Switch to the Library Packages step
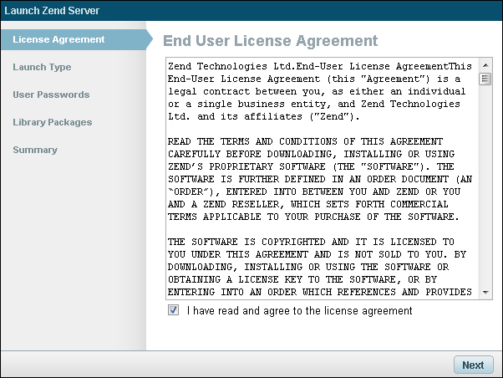The height and width of the screenshot is (378, 503). coord(53,122)
